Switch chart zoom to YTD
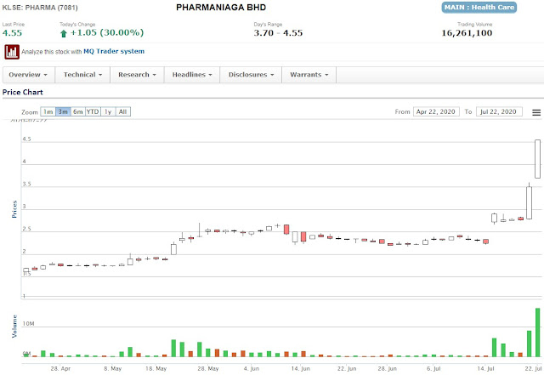The image size is (544, 375). tap(93, 111)
